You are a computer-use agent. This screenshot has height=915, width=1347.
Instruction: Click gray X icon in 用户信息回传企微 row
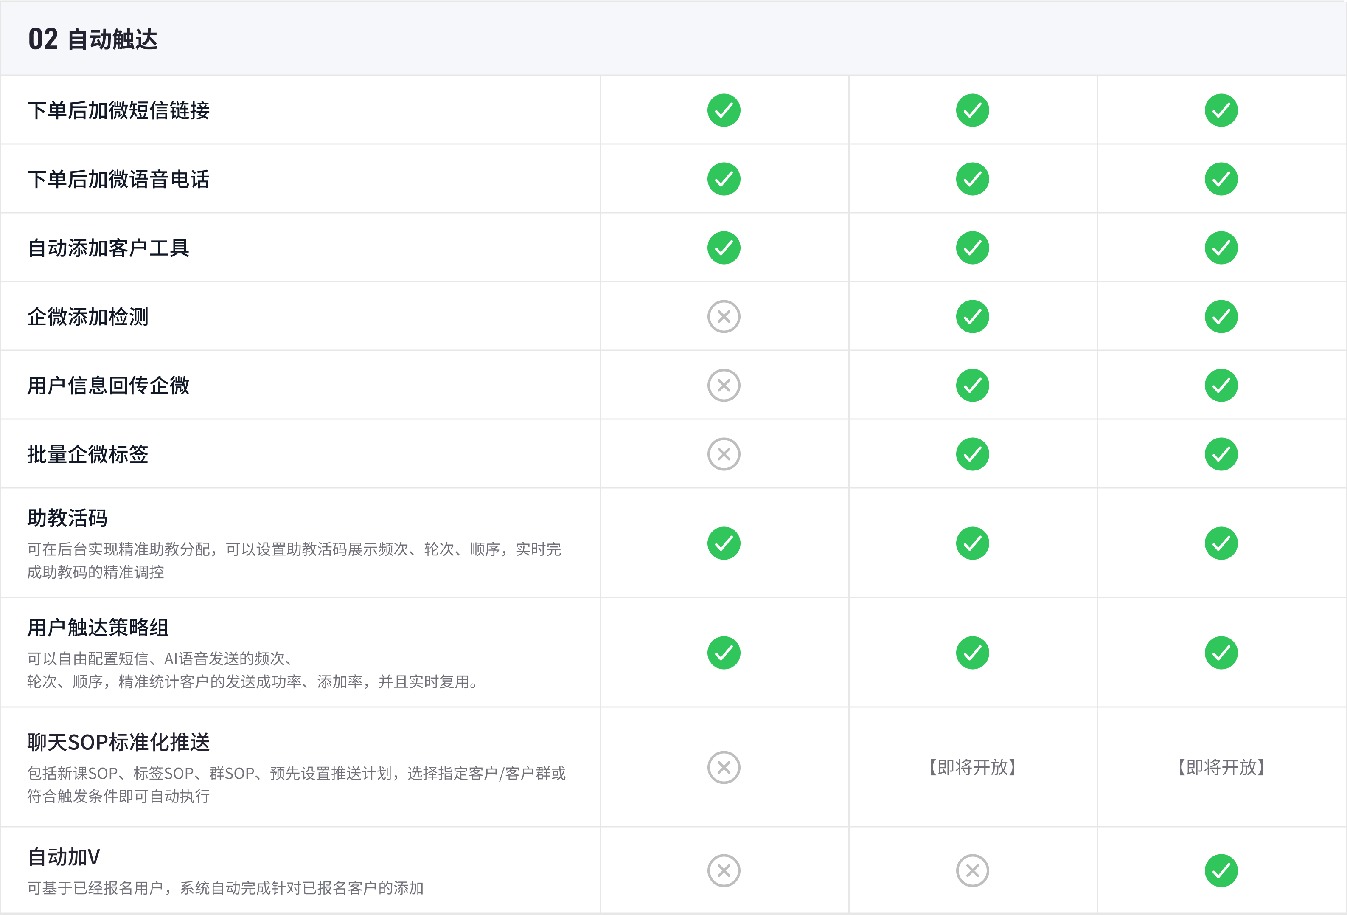(723, 385)
